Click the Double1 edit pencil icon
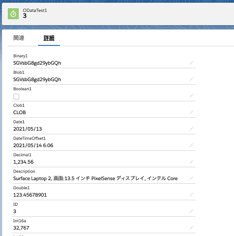This screenshot has width=234, height=236. (191, 195)
